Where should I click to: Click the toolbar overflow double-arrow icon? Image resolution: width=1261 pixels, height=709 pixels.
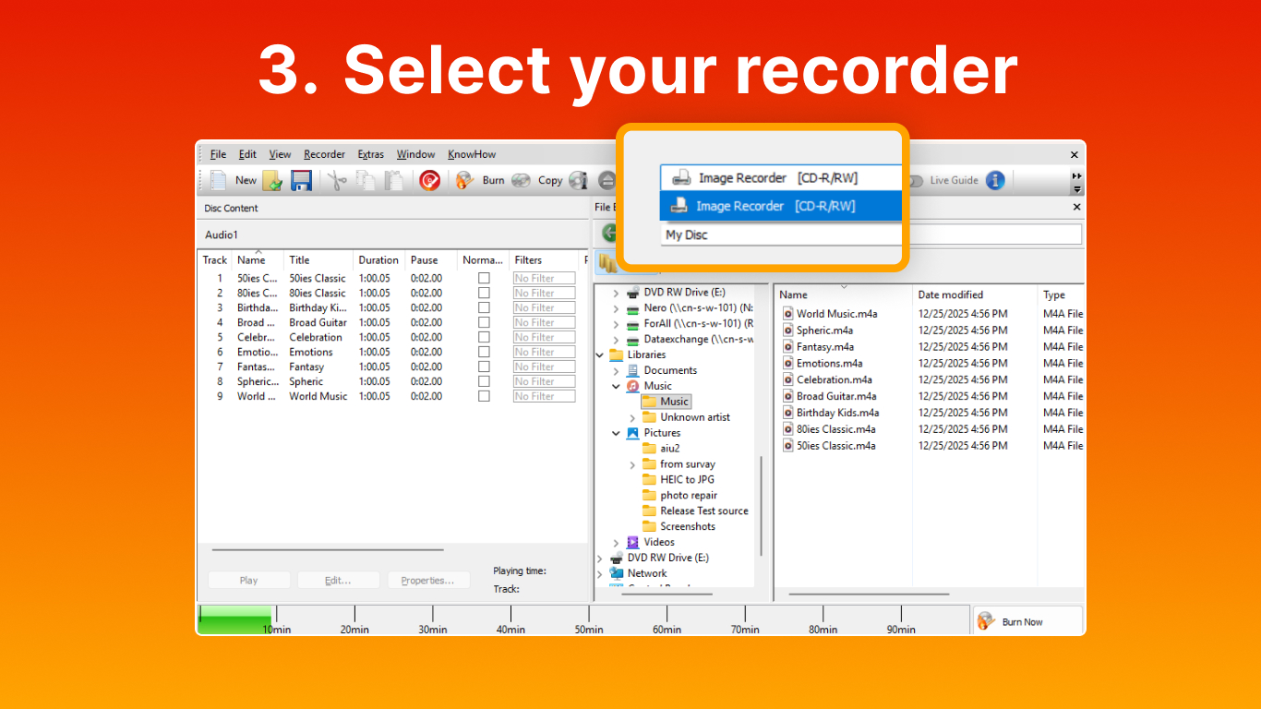(1076, 175)
